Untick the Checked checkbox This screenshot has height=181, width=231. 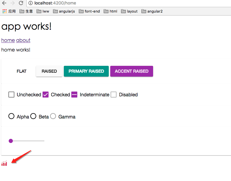tap(46, 95)
